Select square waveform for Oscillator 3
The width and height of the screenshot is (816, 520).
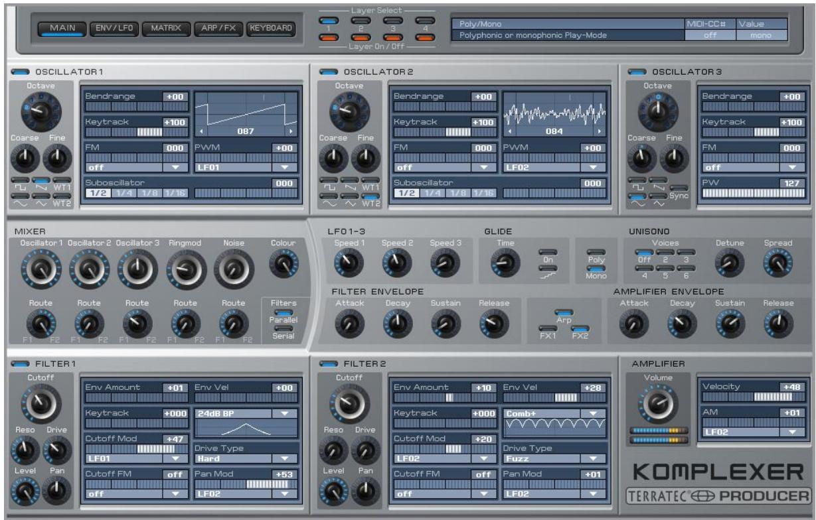point(638,180)
